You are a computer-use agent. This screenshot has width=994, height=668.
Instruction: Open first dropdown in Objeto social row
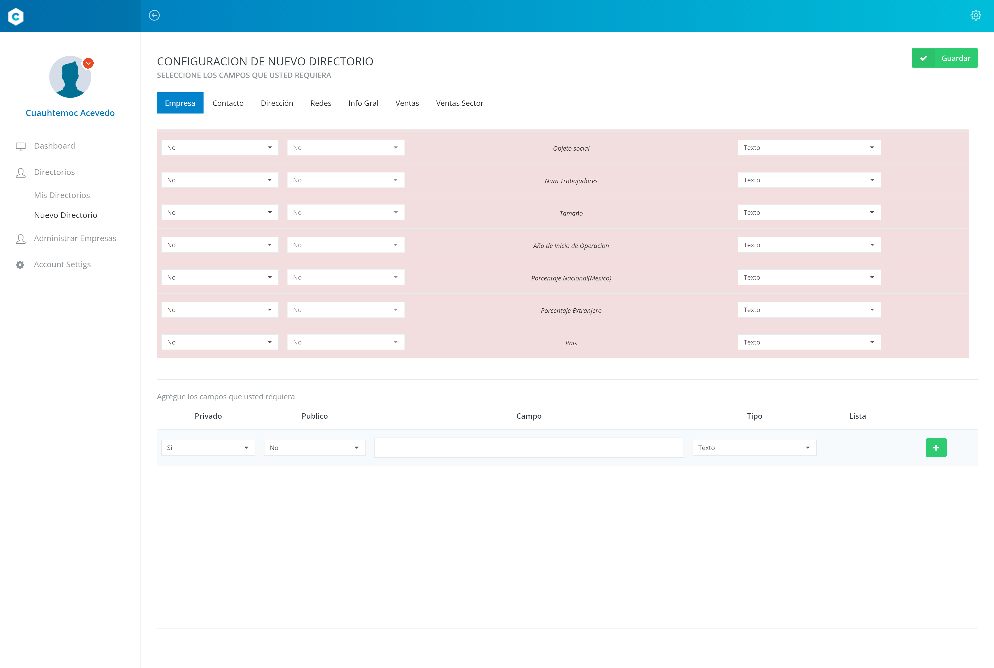pyautogui.click(x=219, y=148)
